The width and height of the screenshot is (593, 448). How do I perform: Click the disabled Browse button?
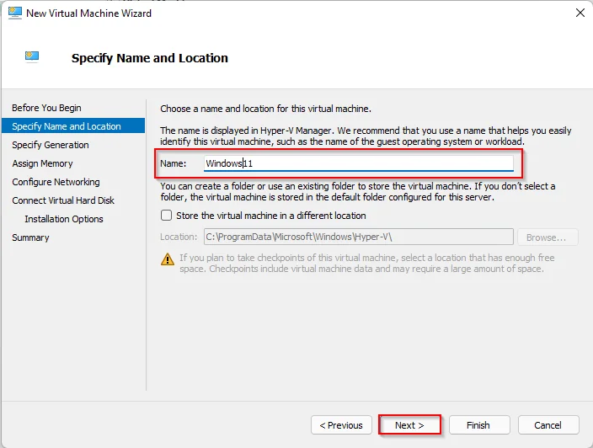[x=548, y=237]
